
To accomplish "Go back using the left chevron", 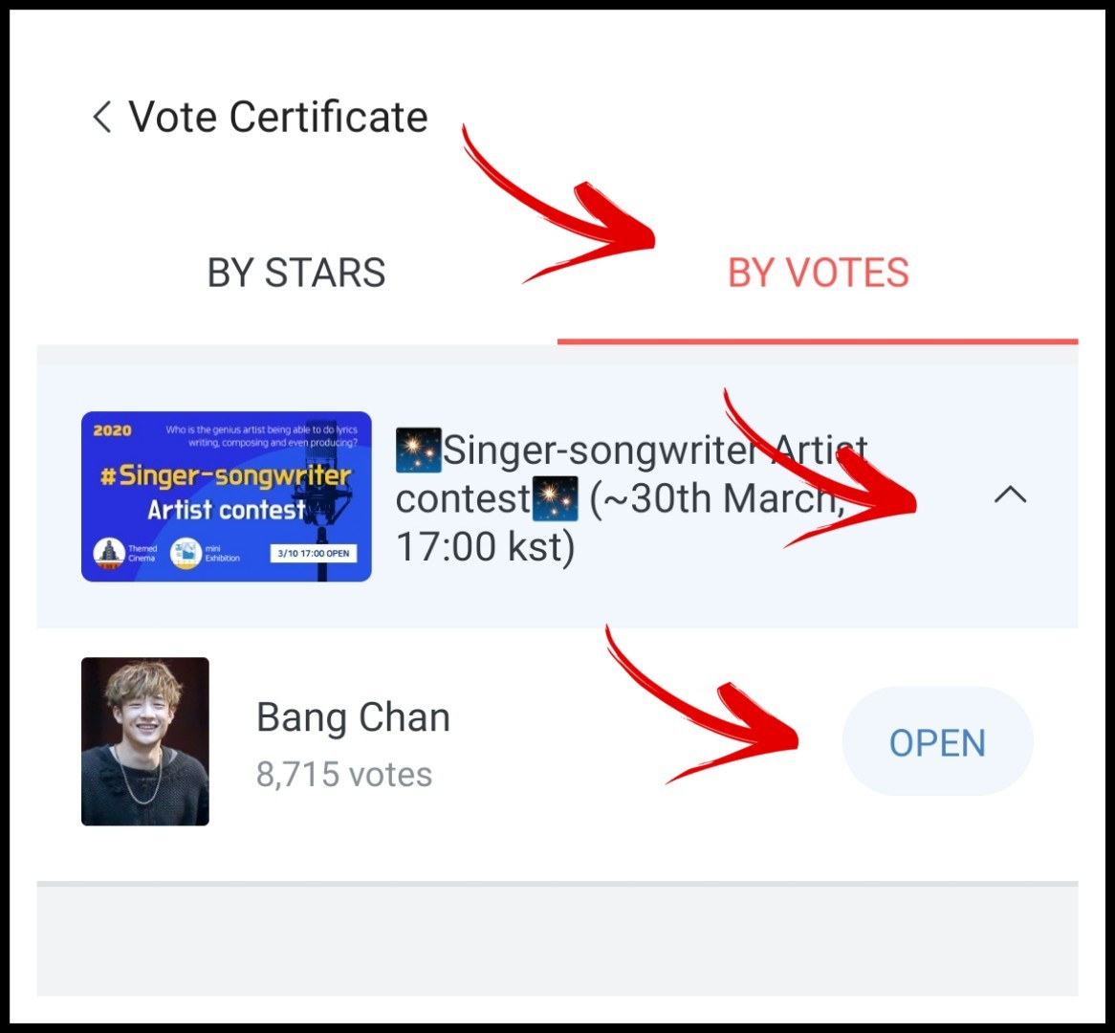I will coord(102,117).
